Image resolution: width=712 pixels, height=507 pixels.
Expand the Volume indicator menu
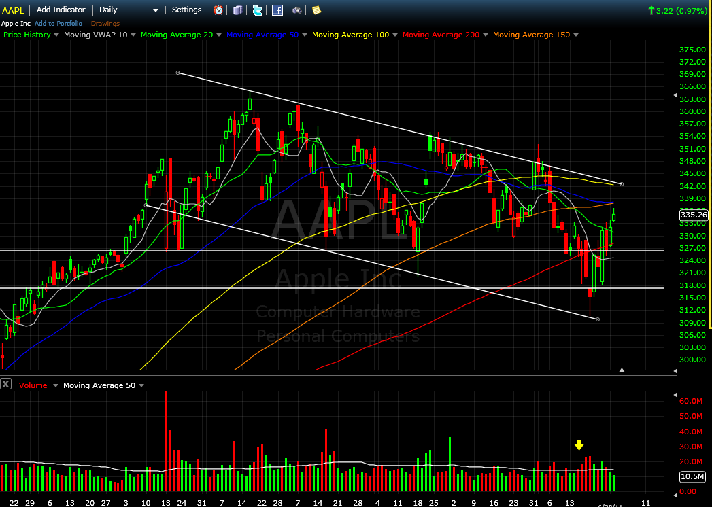point(56,385)
